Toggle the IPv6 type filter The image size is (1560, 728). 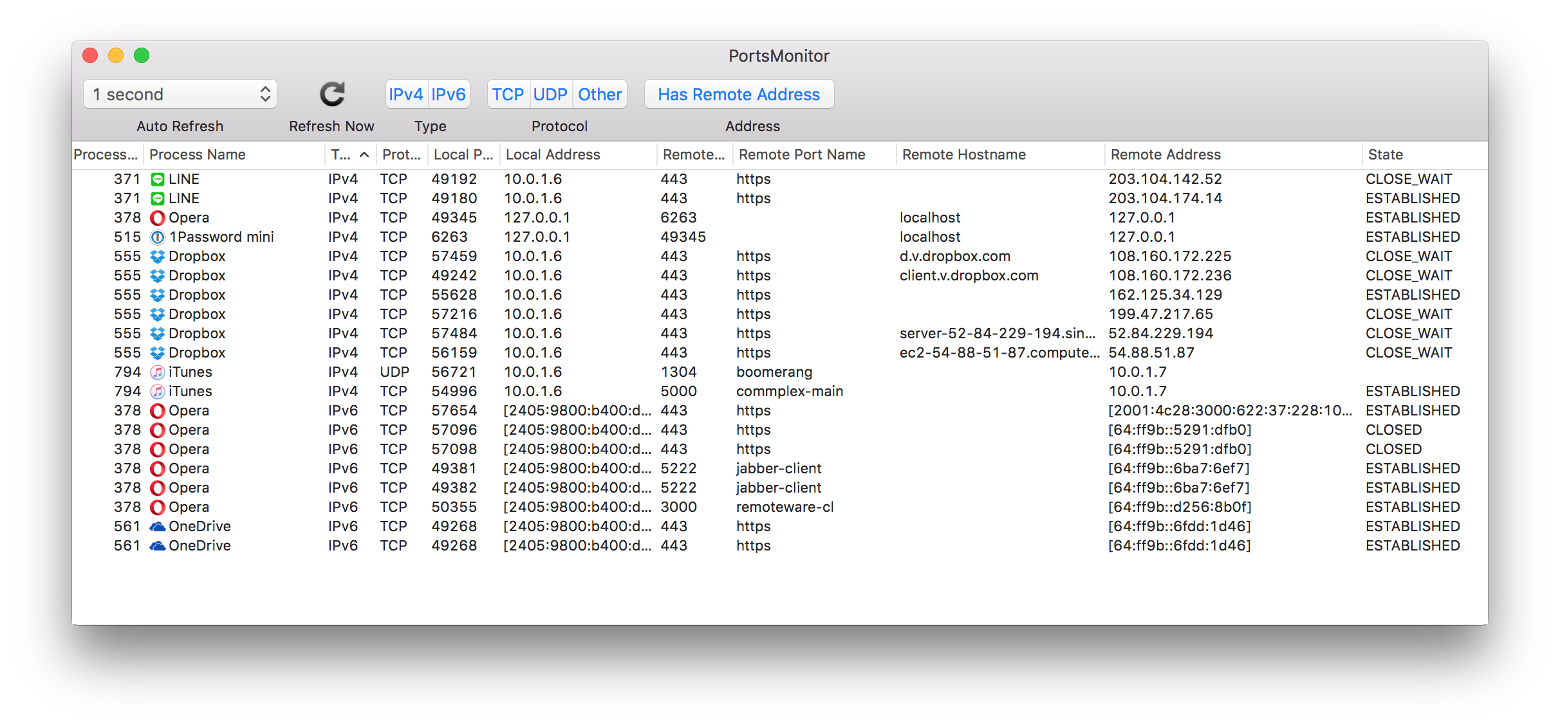[x=449, y=95]
